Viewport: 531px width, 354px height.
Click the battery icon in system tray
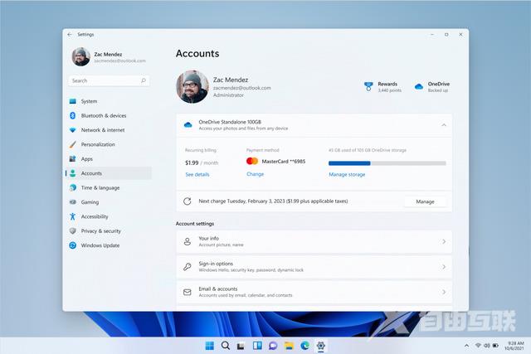pyautogui.click(x=495, y=346)
